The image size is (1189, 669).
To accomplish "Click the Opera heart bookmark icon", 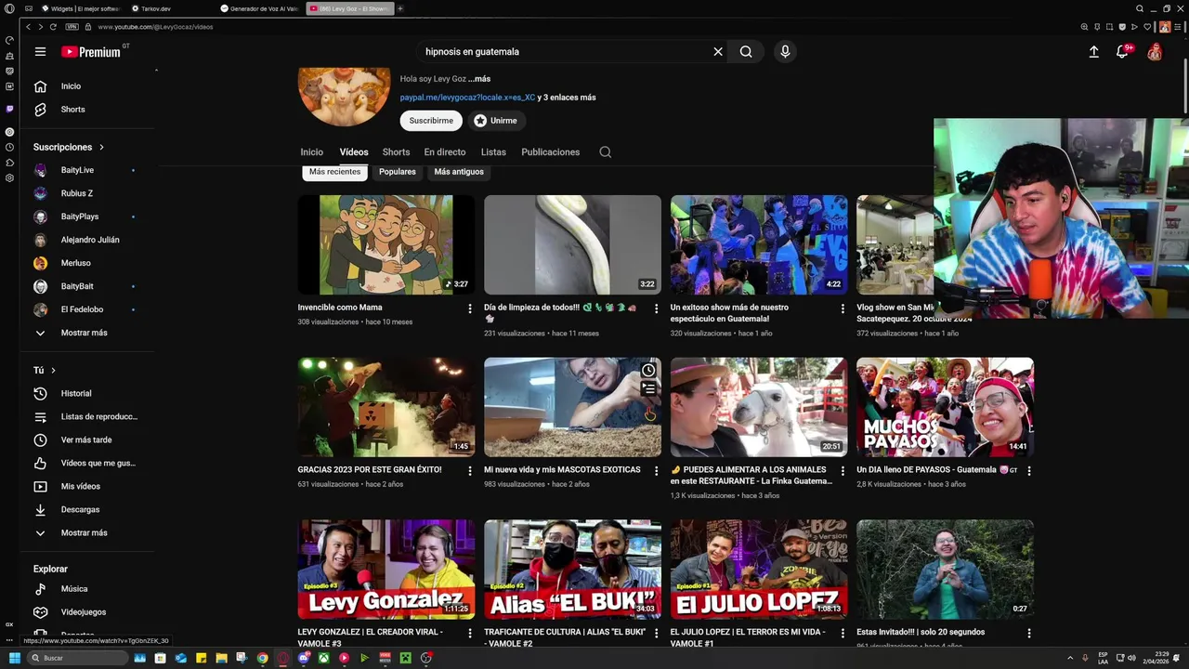I will 1146,27.
